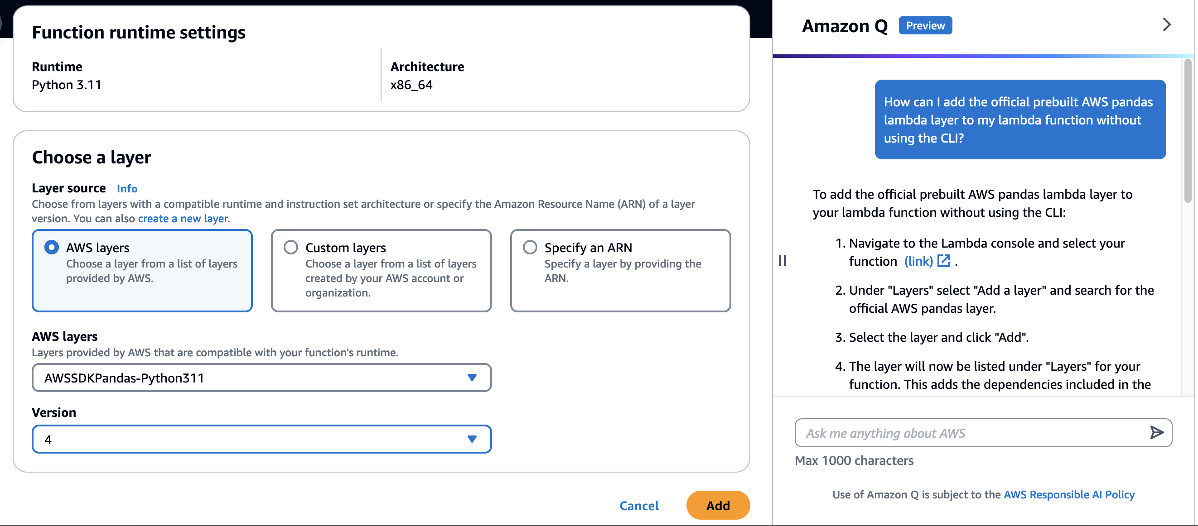Image resolution: width=1198 pixels, height=526 pixels.
Task: Open the Version dropdown showing 4
Action: click(x=261, y=439)
